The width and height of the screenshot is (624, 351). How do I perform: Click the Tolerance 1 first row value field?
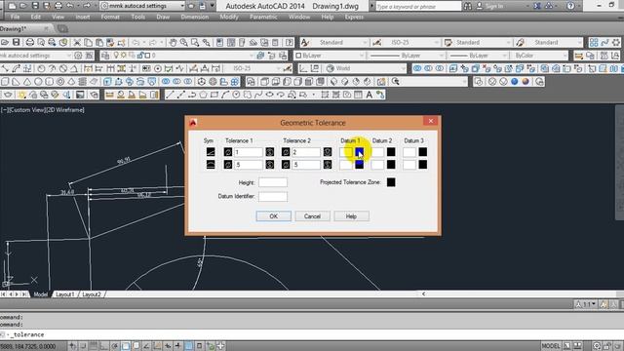pyautogui.click(x=249, y=152)
